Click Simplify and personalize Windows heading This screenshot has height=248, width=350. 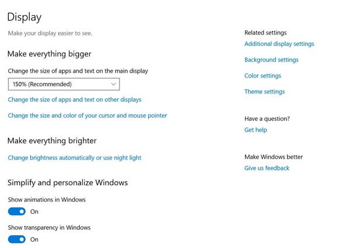point(68,183)
